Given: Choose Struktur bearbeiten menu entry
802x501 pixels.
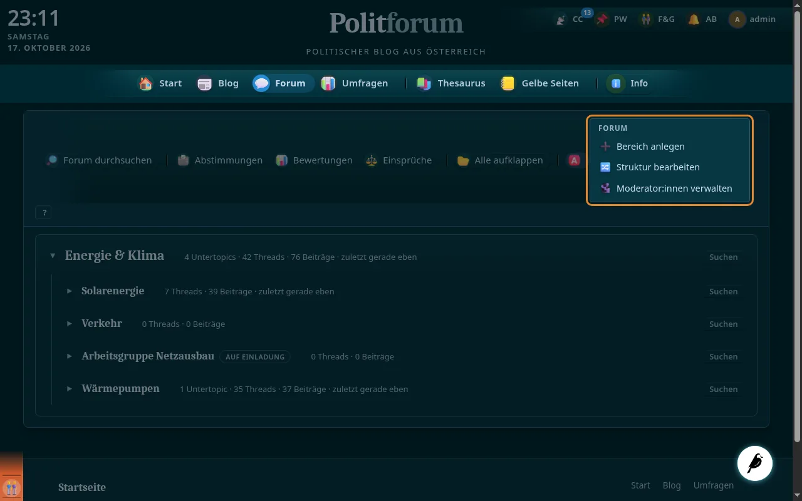Looking at the screenshot, I should [669, 167].
